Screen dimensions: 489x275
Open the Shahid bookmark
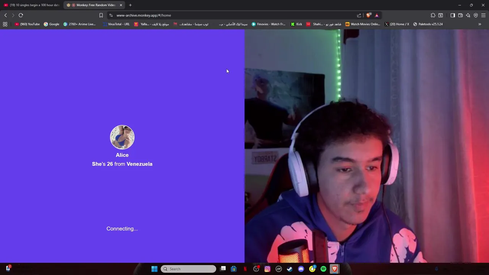(x=324, y=24)
